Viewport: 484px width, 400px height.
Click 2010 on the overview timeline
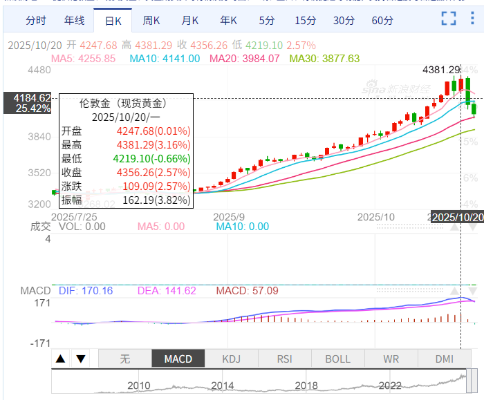click(138, 385)
